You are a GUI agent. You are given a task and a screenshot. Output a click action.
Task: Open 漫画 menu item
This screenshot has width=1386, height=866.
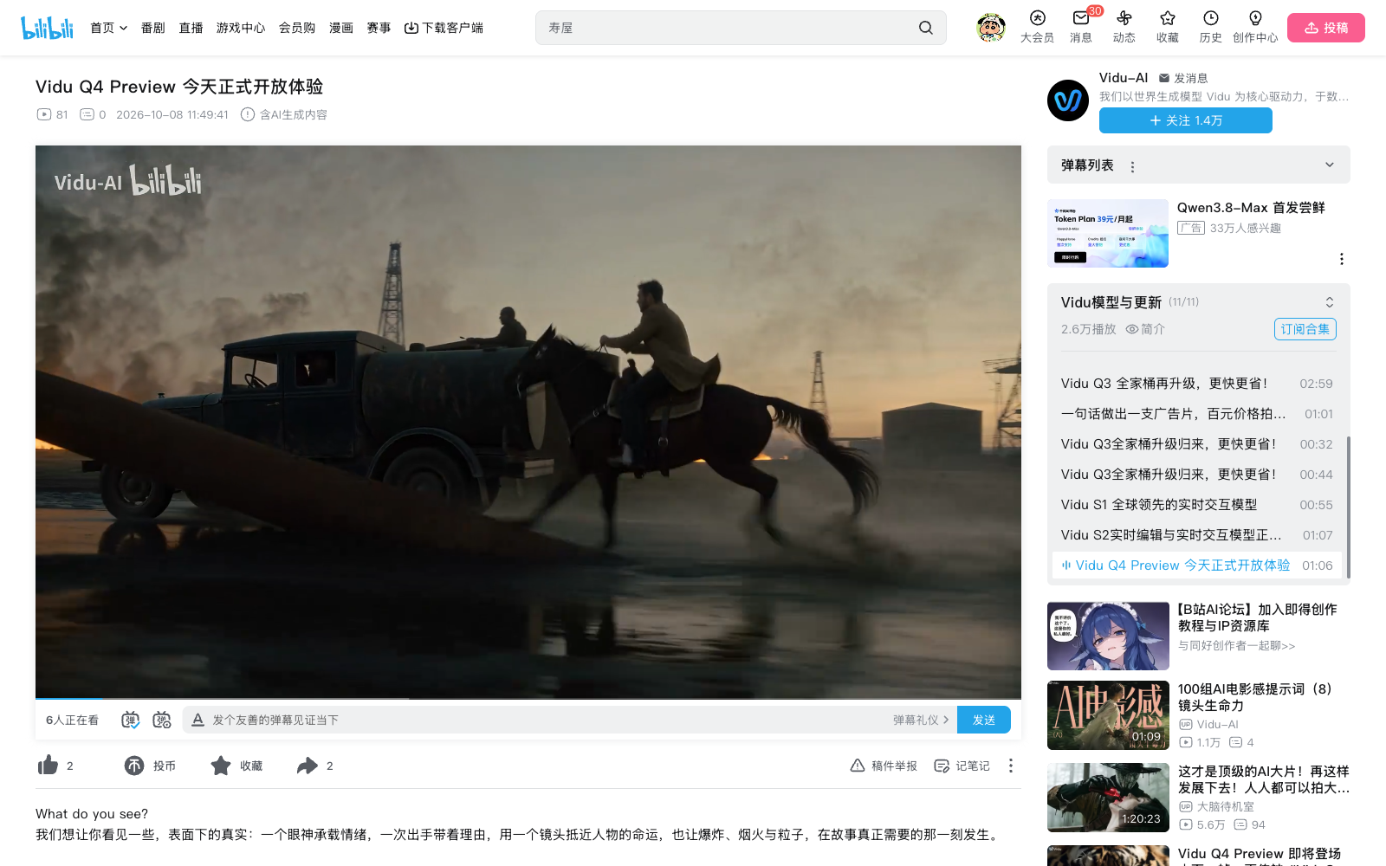pyautogui.click(x=341, y=28)
